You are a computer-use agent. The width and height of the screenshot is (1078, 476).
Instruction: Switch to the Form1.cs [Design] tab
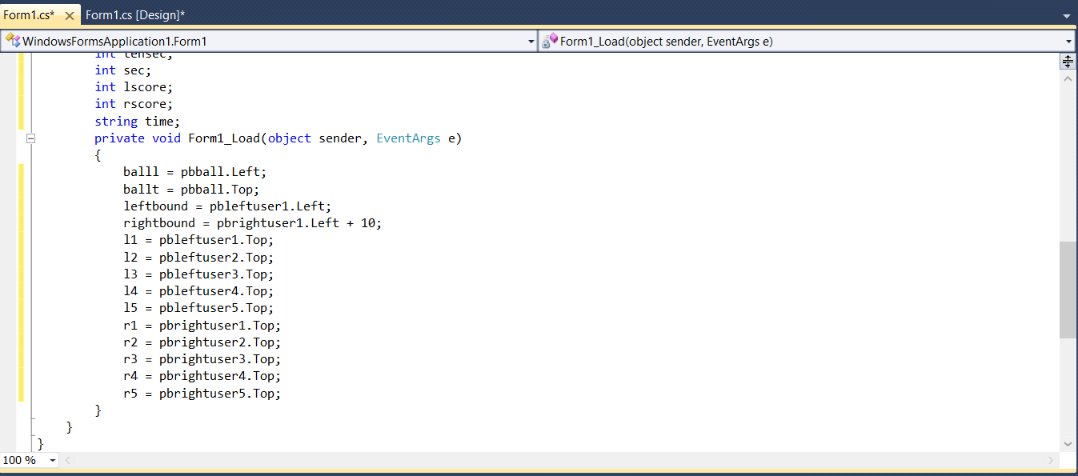pos(136,14)
